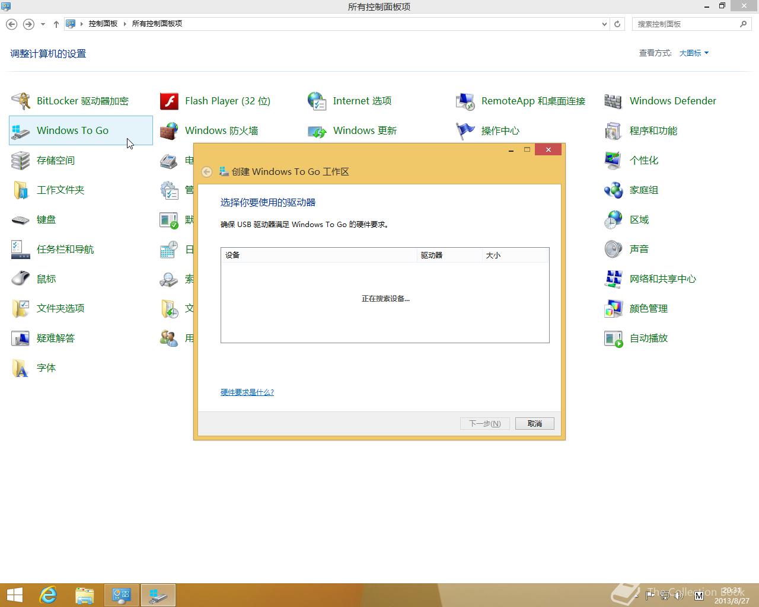
Task: Open 大图标 view mode dropdown
Action: click(694, 53)
